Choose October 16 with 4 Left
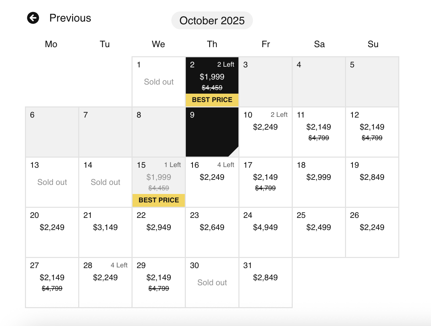 pyautogui.click(x=212, y=182)
